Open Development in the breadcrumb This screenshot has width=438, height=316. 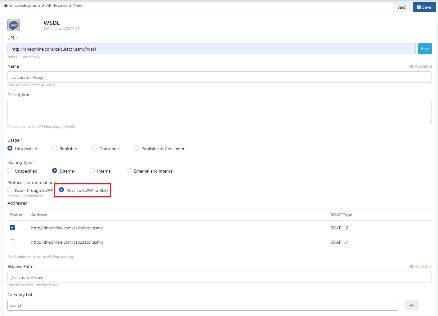coord(27,6)
